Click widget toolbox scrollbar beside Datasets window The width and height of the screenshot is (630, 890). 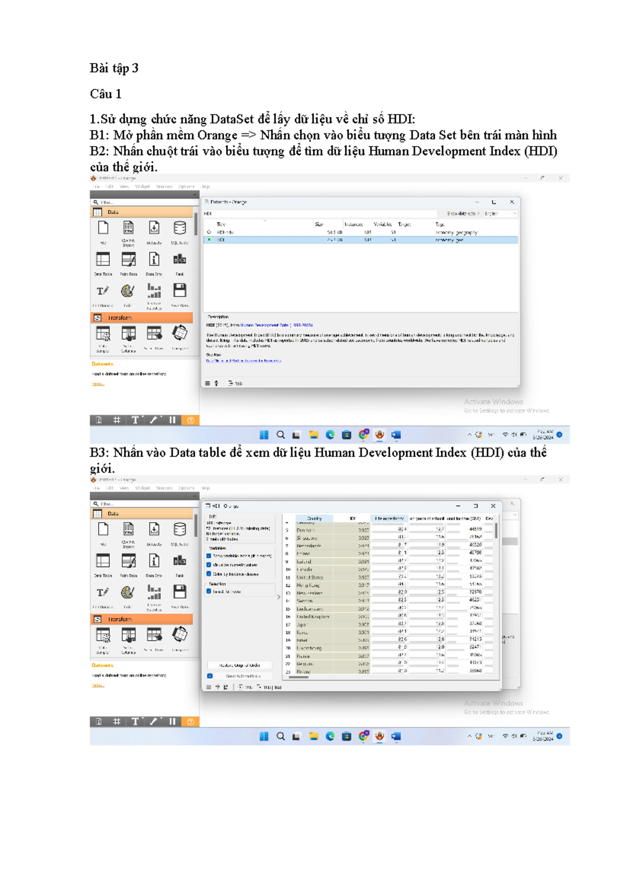pos(195,225)
